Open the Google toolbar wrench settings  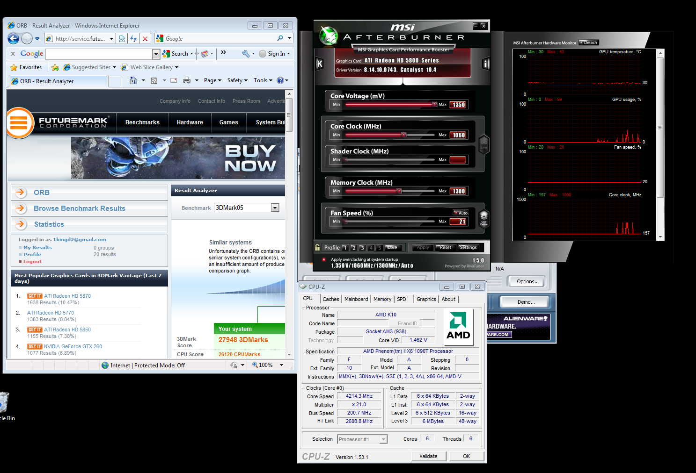pyautogui.click(x=246, y=54)
